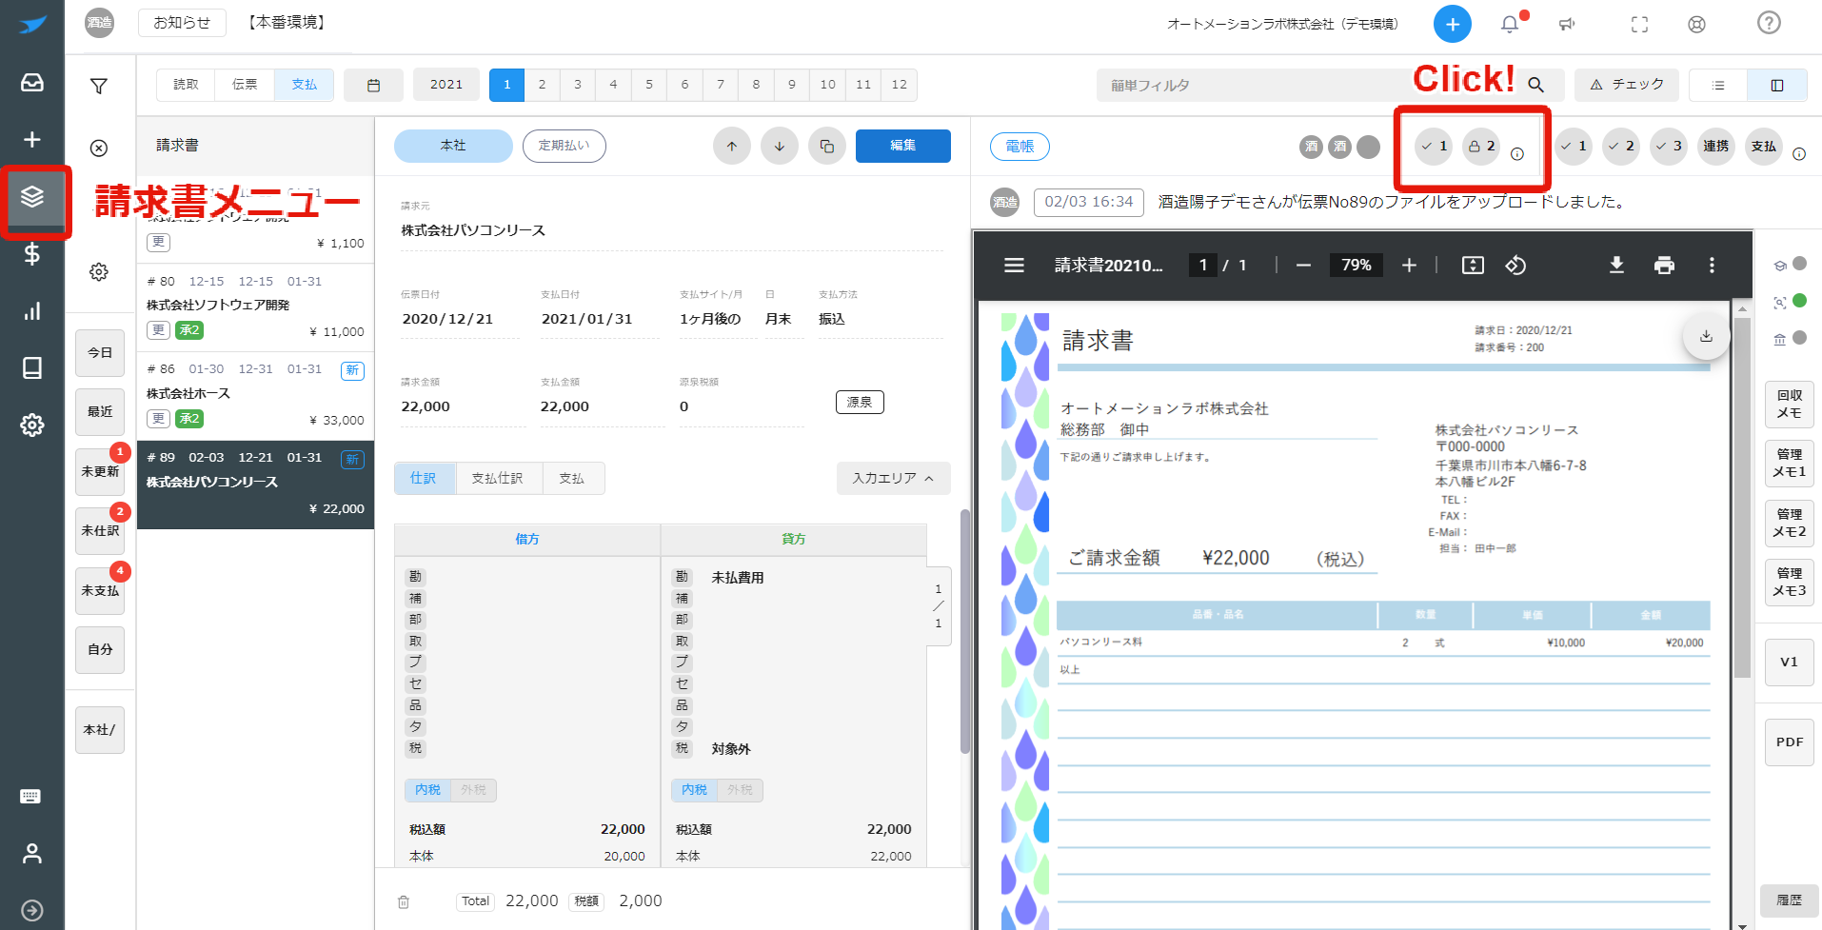Open the 仕訳 tab
Screen dimensions: 1822x930
click(x=424, y=479)
